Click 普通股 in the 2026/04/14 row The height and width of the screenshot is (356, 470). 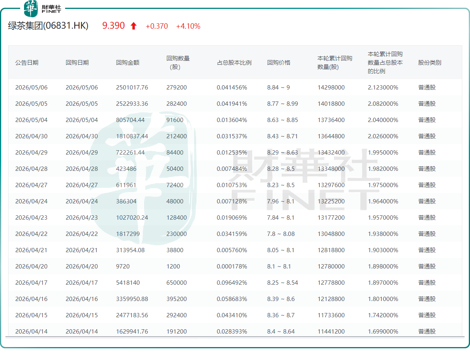pos(427,332)
